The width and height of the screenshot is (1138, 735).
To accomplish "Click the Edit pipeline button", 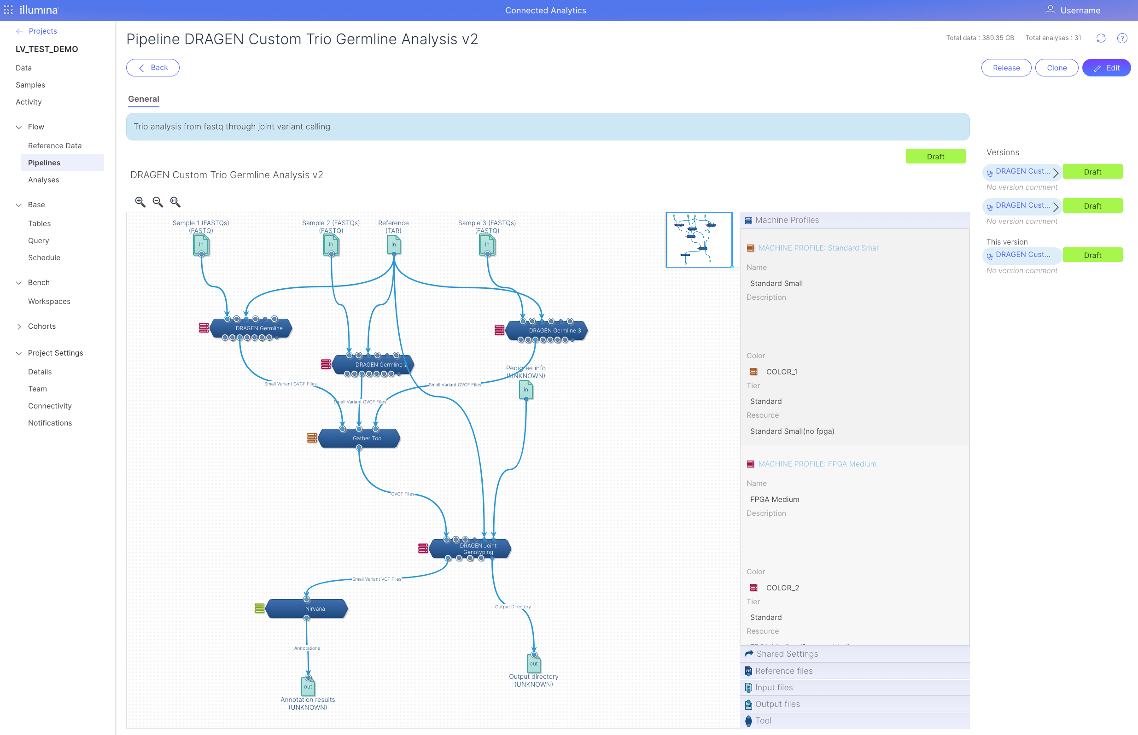I will click(1106, 68).
